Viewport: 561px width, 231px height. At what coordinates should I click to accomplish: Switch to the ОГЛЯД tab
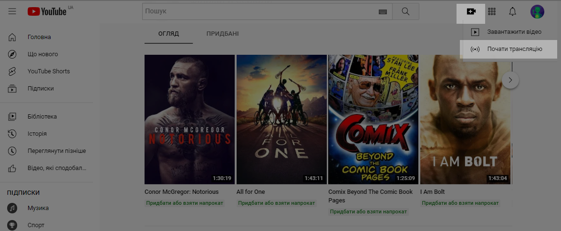tap(168, 34)
